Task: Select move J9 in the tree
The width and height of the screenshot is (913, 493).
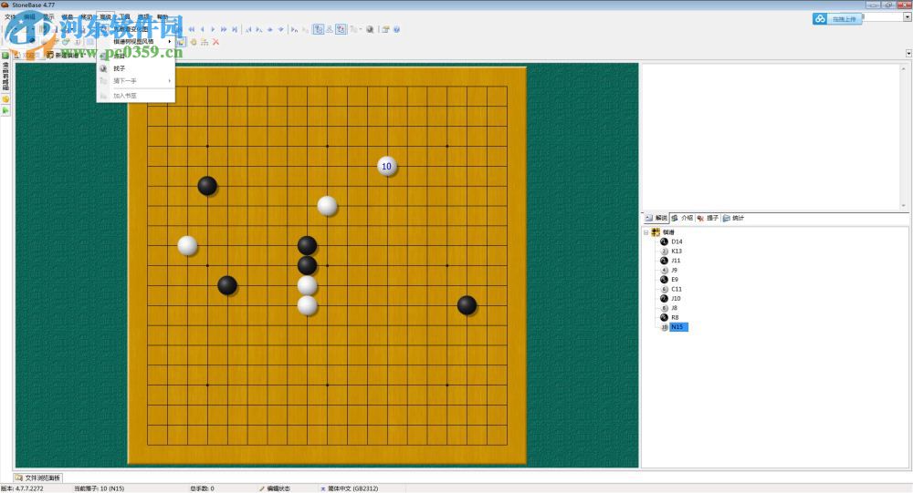Action: click(x=675, y=271)
